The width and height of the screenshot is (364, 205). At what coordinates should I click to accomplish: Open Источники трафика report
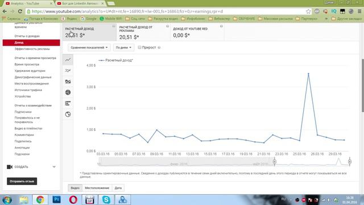pos(28,90)
